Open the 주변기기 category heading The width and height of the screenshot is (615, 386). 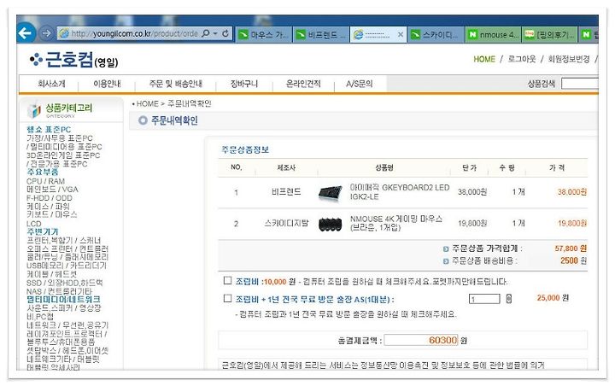43,231
